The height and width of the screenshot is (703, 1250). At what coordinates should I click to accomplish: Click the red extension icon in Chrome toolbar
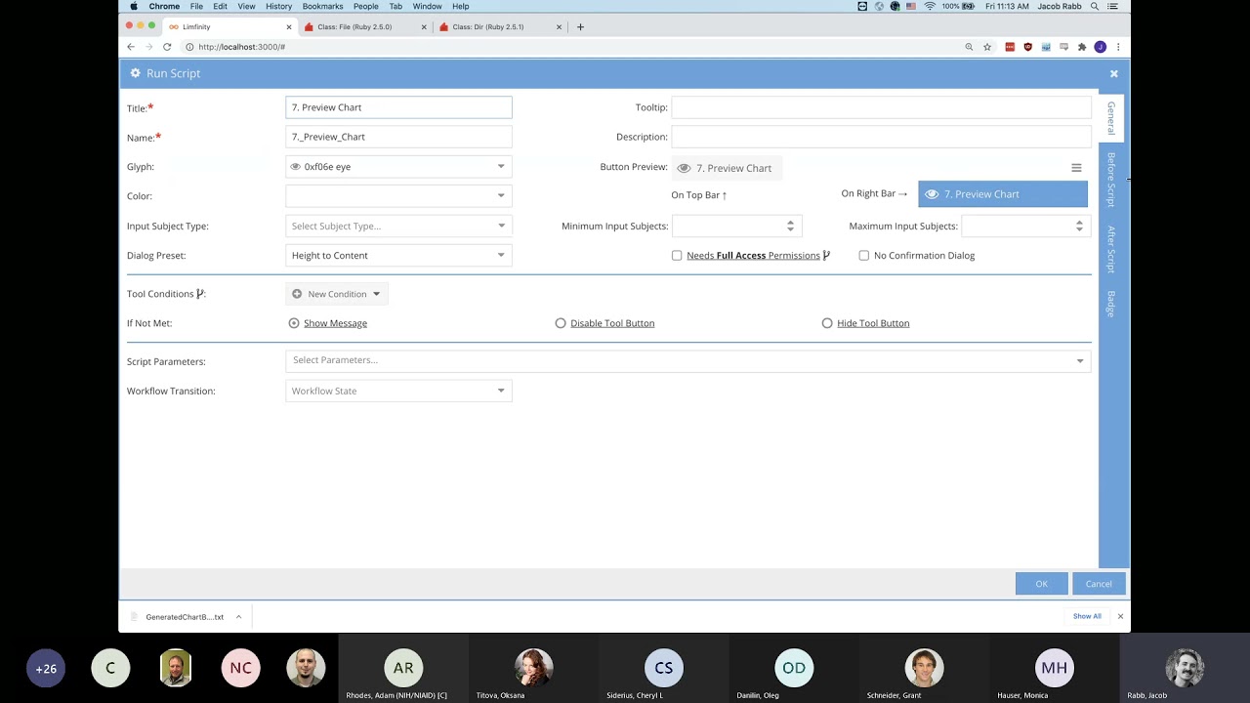coord(1010,47)
